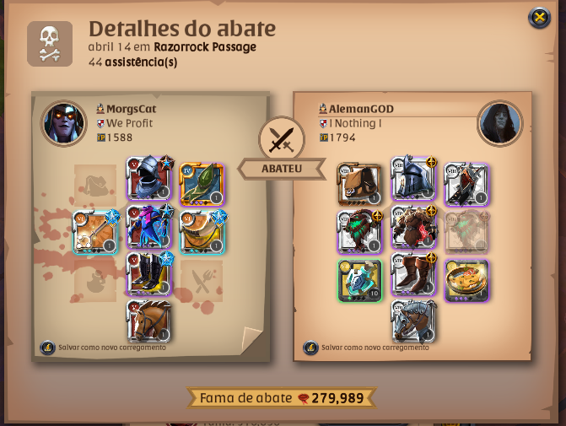Close the kill details window
Screen dimensions: 566x426
pyautogui.click(x=539, y=17)
